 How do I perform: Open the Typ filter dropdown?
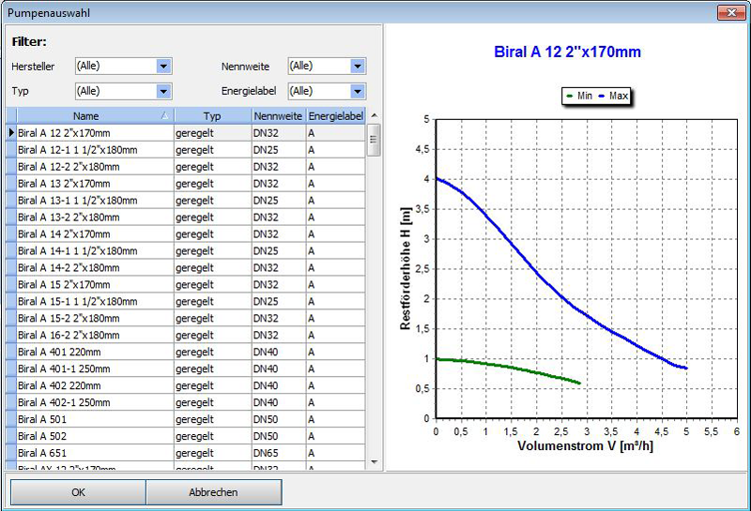pyautogui.click(x=163, y=91)
